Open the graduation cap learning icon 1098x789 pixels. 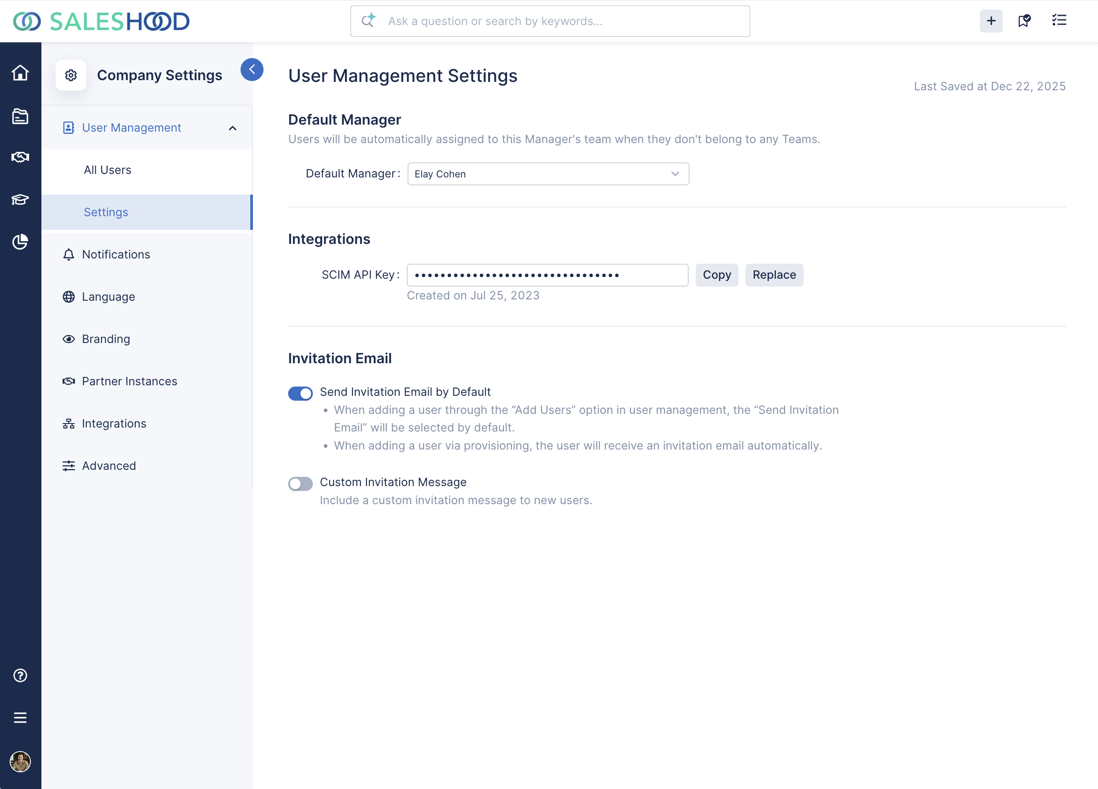tap(20, 200)
